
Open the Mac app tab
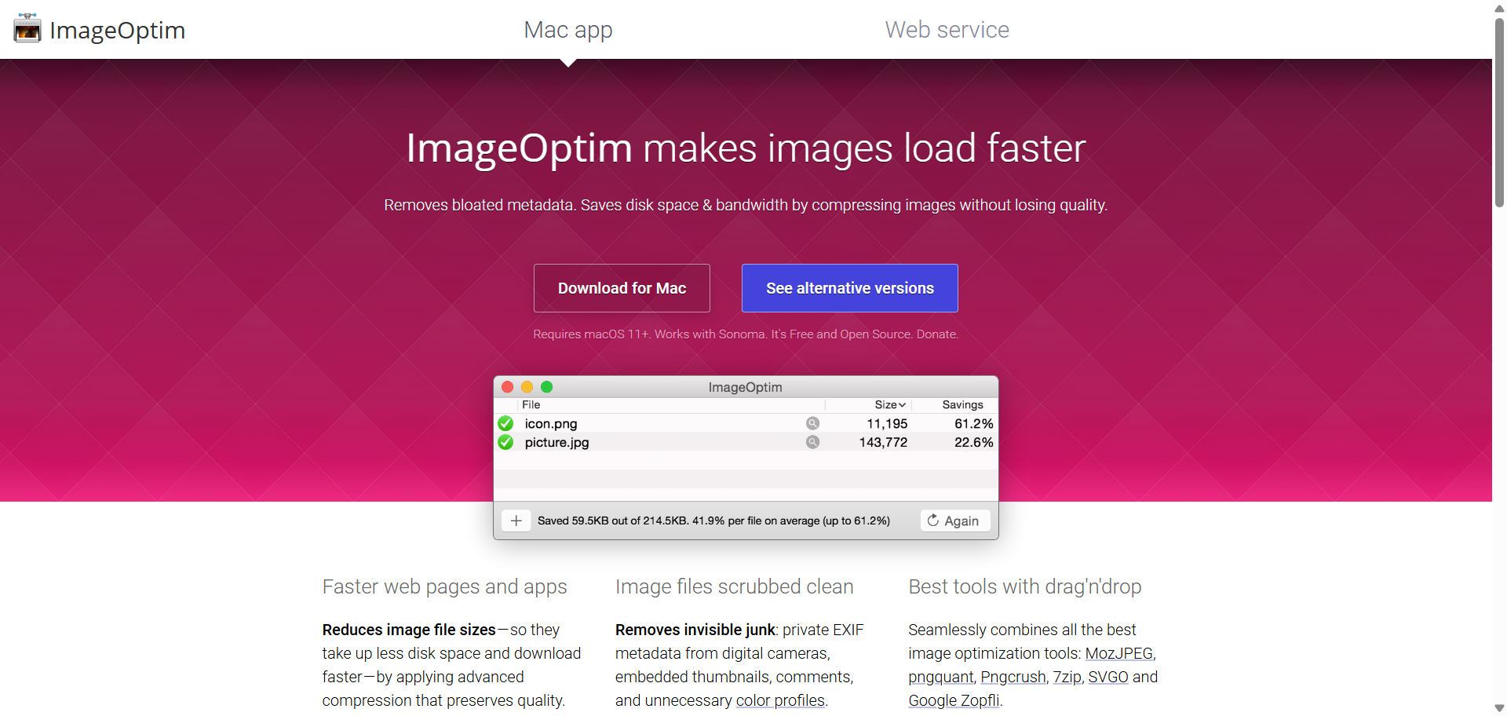click(568, 30)
